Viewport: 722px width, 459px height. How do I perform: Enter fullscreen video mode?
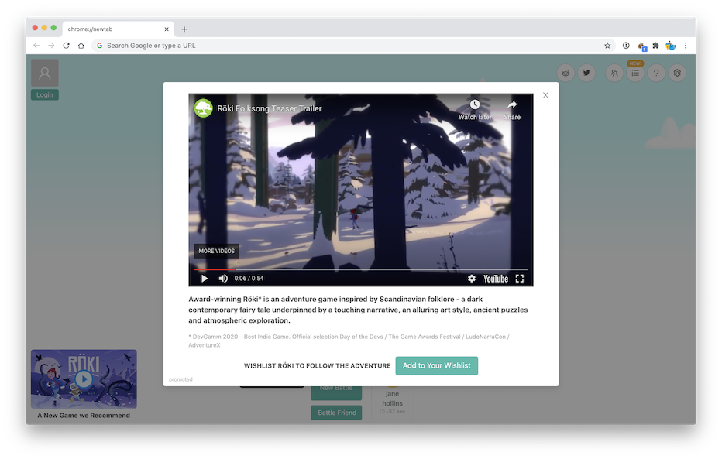520,278
